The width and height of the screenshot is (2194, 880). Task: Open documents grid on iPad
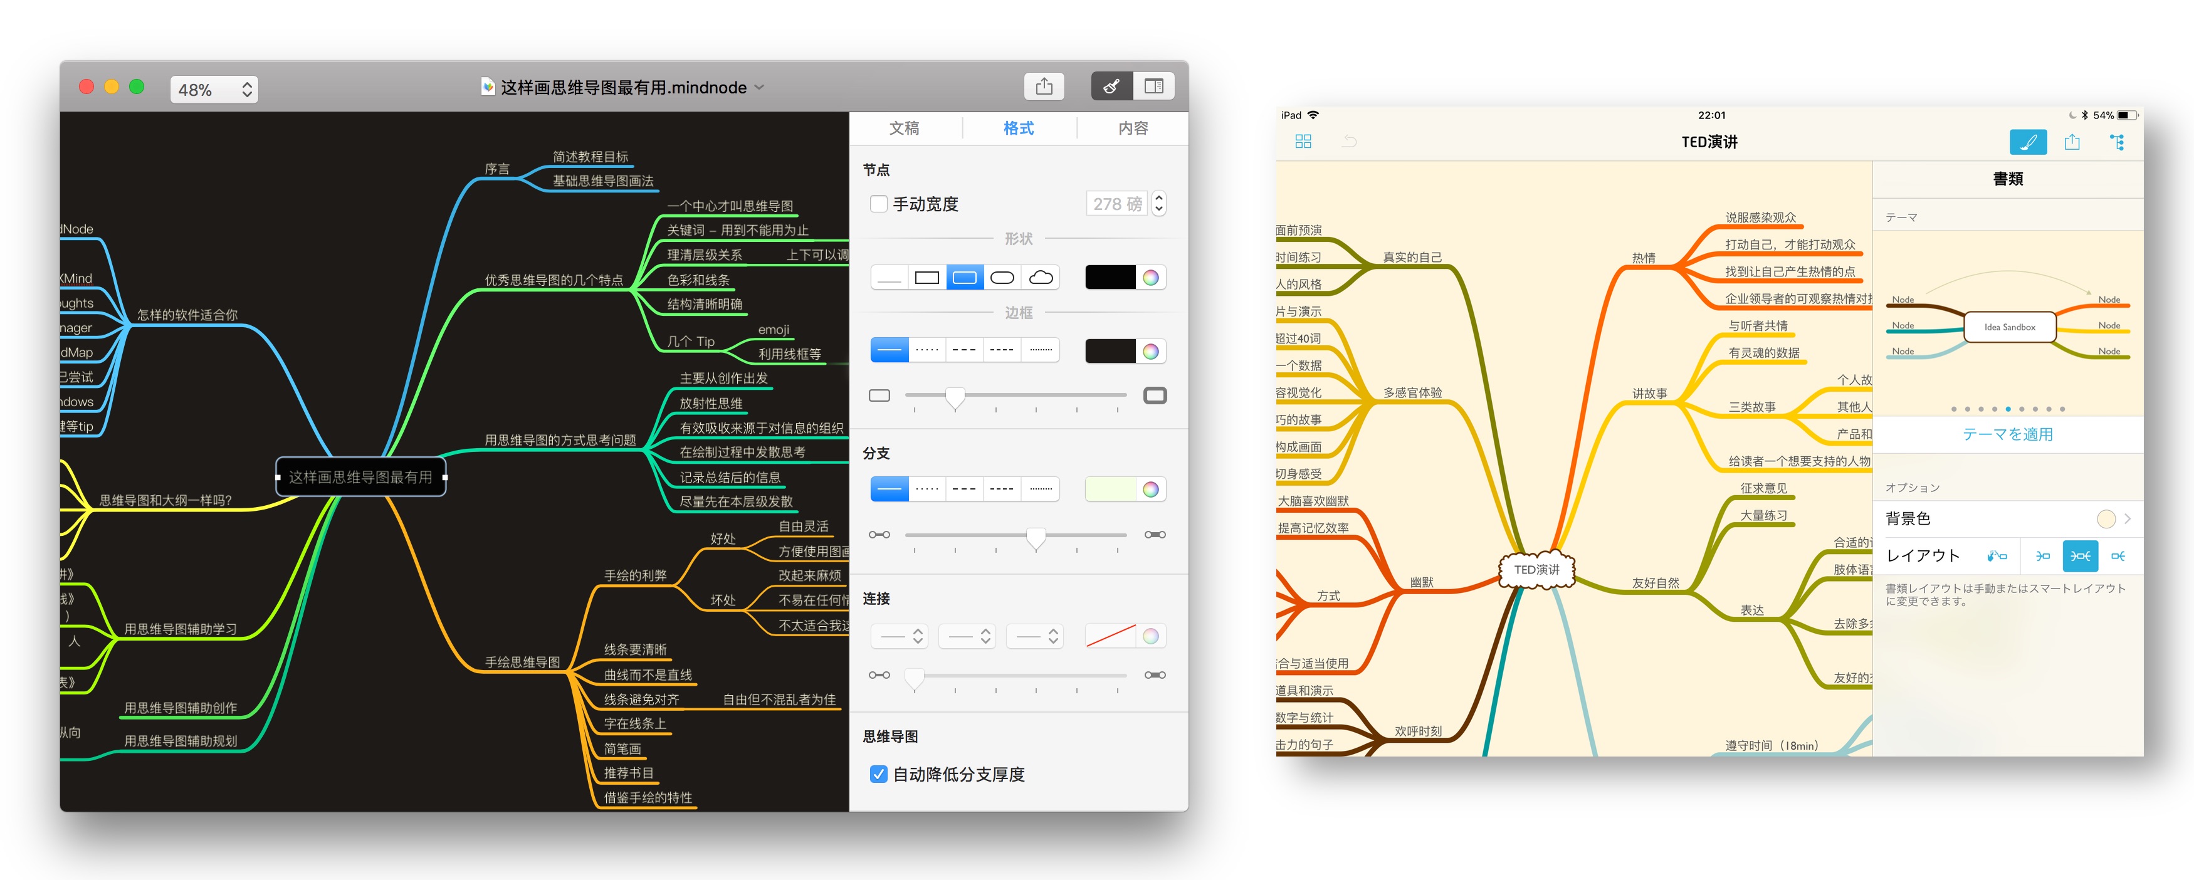(1303, 142)
